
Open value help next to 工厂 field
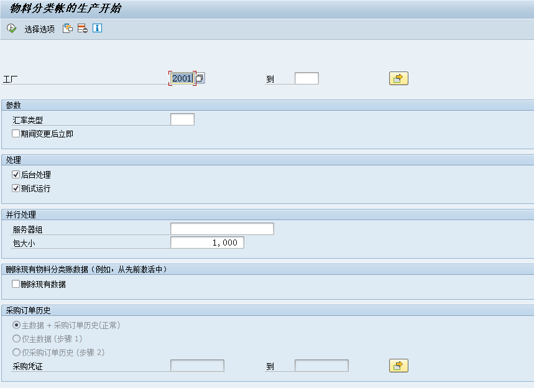tap(200, 78)
